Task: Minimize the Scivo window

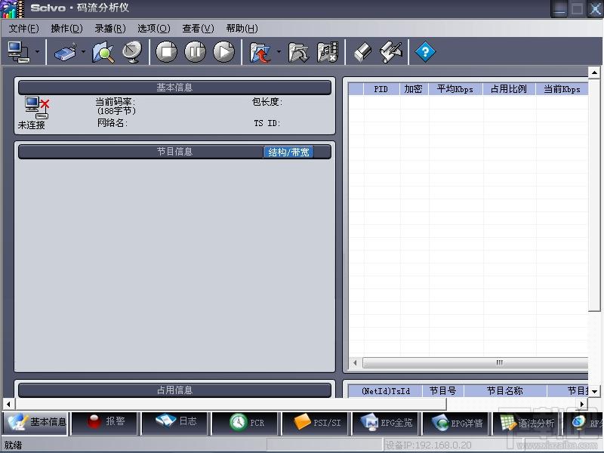Action: (x=559, y=8)
